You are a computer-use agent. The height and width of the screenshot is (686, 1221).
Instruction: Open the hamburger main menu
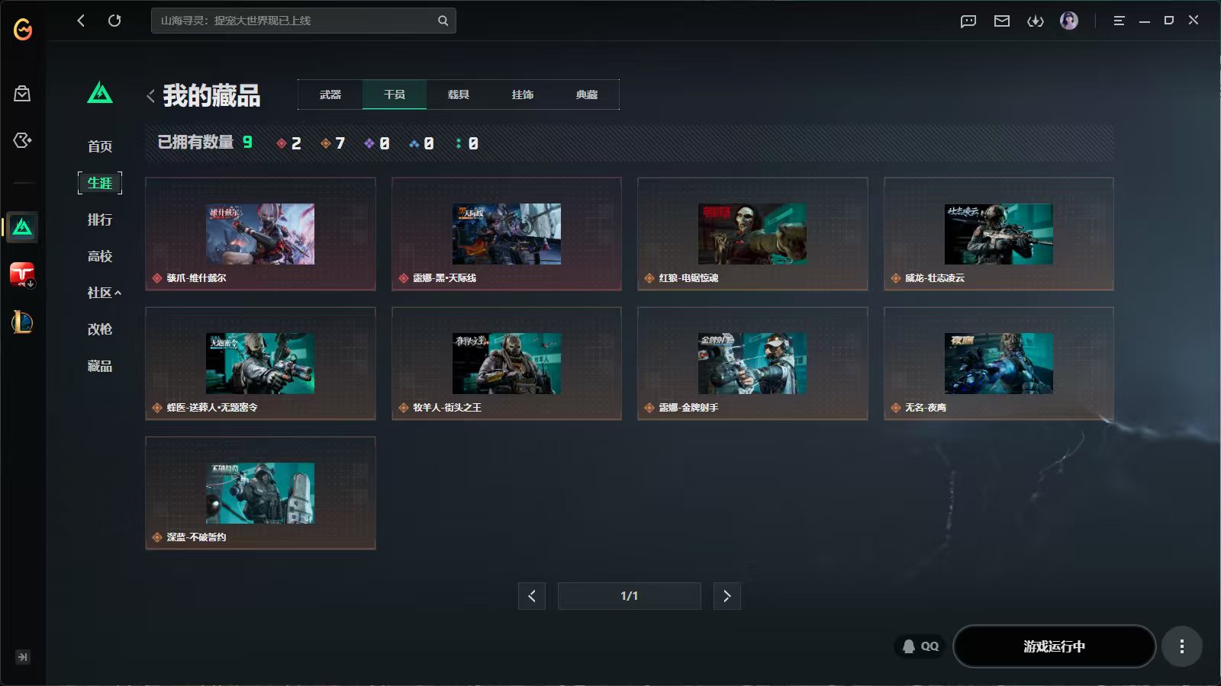pos(1119,21)
